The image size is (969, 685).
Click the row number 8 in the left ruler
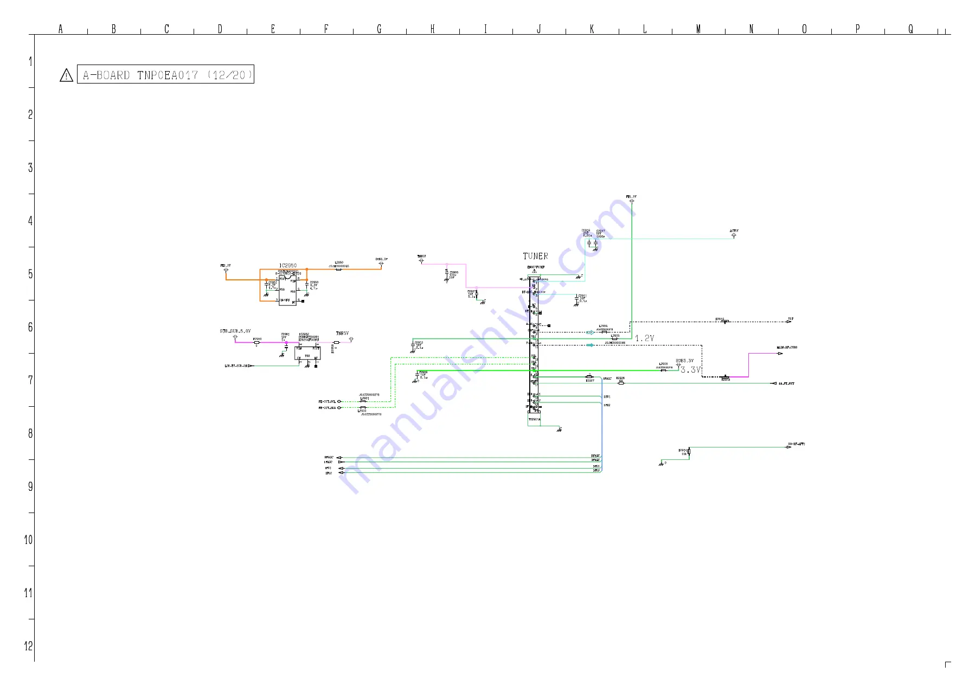tap(30, 433)
